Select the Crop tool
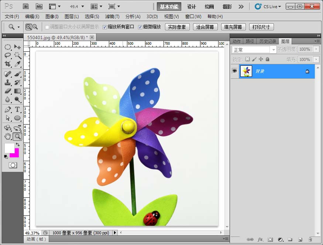The width and height of the screenshot is (323, 245). pyautogui.click(x=8, y=64)
